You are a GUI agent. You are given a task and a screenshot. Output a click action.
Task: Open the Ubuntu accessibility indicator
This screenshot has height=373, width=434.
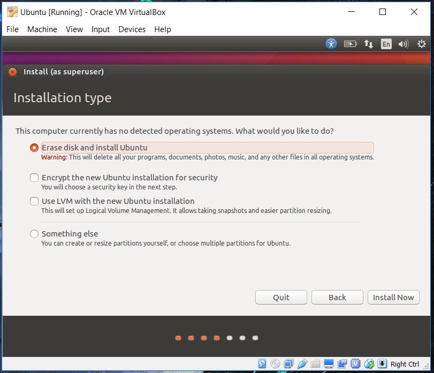(331, 44)
